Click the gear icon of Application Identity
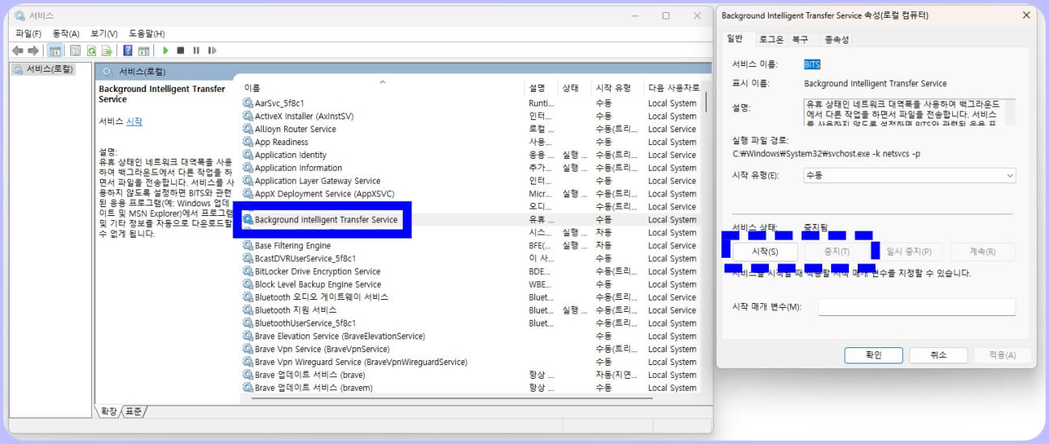 [248, 155]
